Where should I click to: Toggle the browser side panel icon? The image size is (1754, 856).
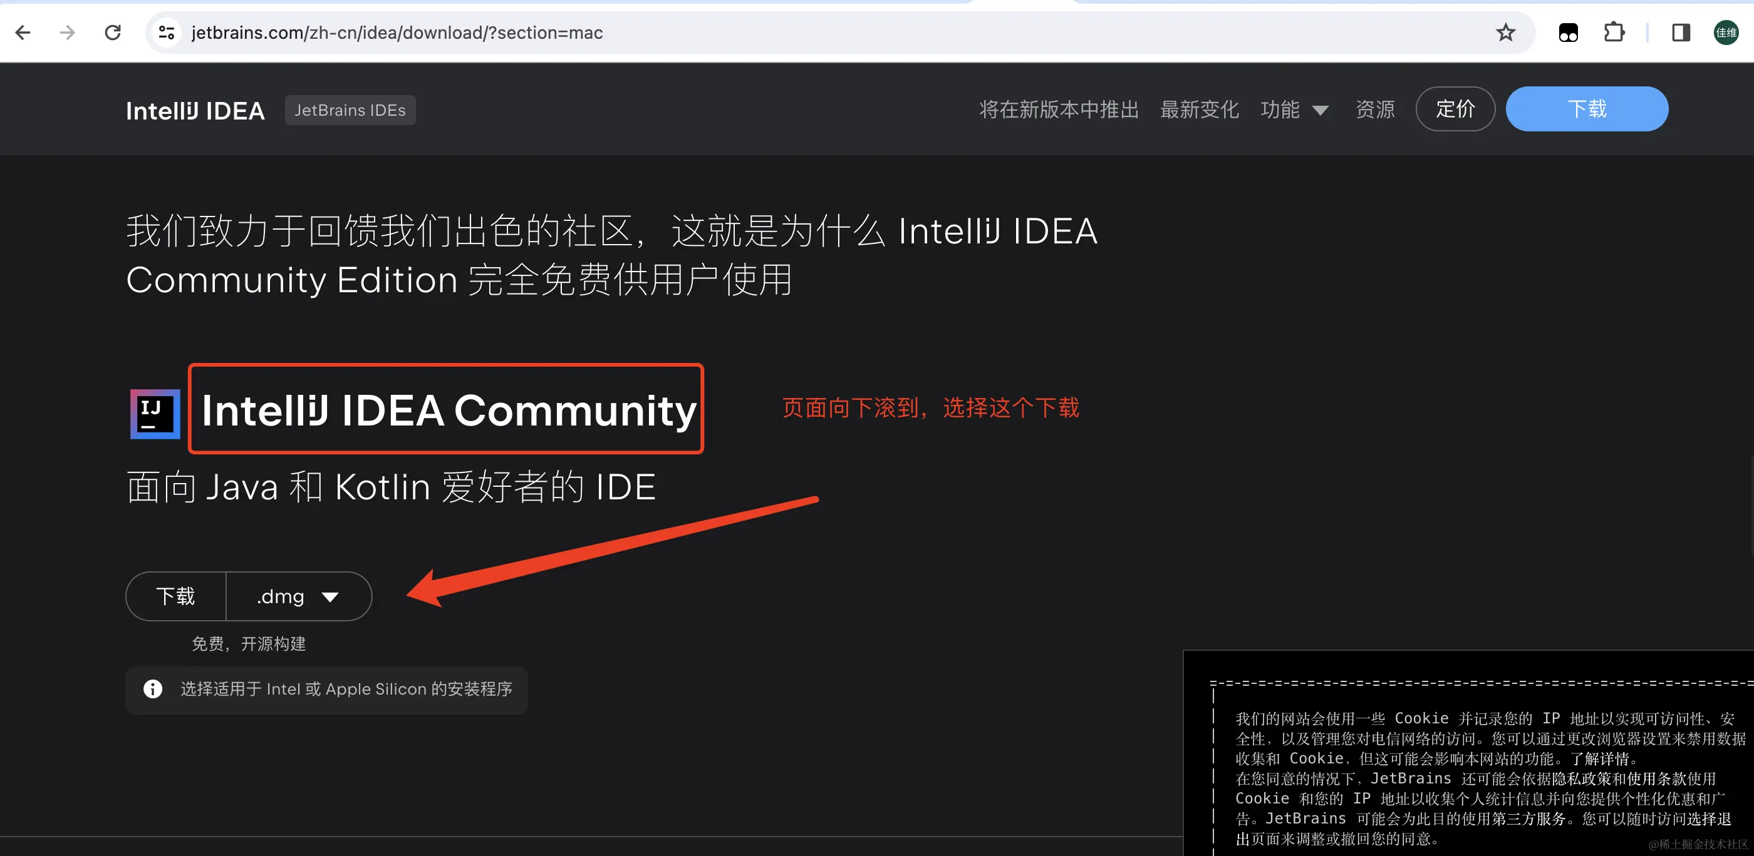[1681, 33]
